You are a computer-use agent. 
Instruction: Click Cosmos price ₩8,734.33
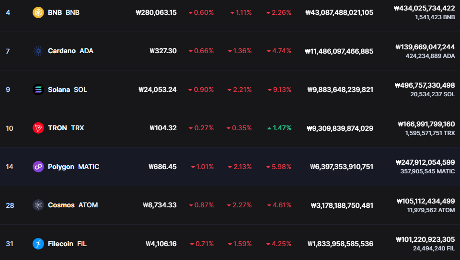click(160, 205)
